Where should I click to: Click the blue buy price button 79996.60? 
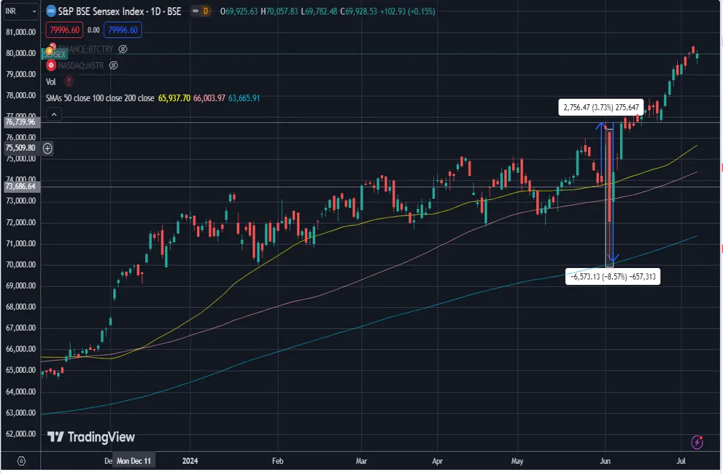coord(122,30)
